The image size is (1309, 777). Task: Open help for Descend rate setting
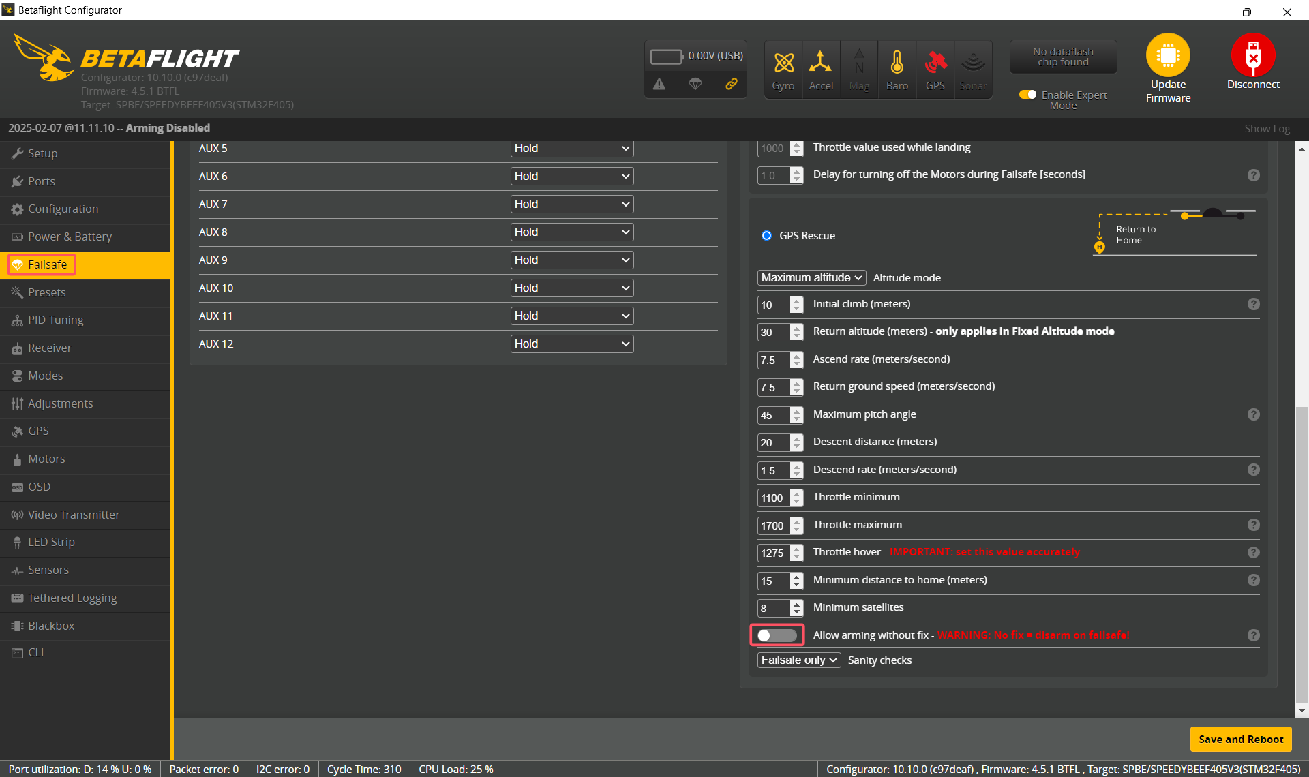[x=1253, y=470]
